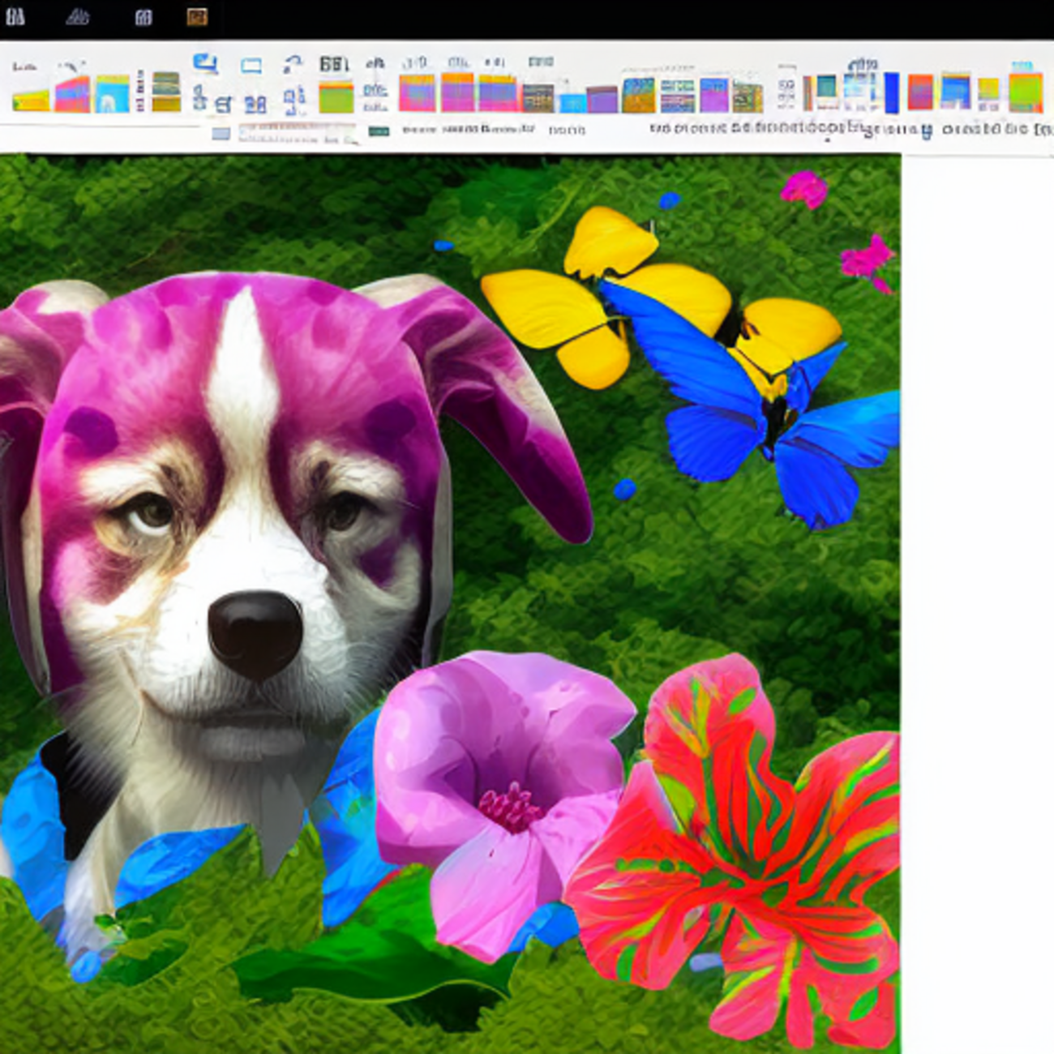Select the orange-red gradient swatch
This screenshot has width=1054, height=1054.
pyautogui.click(x=920, y=92)
